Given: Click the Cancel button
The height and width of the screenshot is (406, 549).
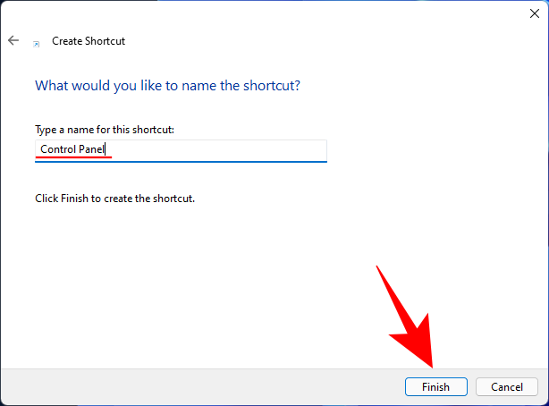Looking at the screenshot, I should pyautogui.click(x=507, y=386).
